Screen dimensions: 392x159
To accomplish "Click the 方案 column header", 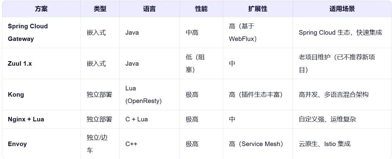I will pyautogui.click(x=41, y=9).
